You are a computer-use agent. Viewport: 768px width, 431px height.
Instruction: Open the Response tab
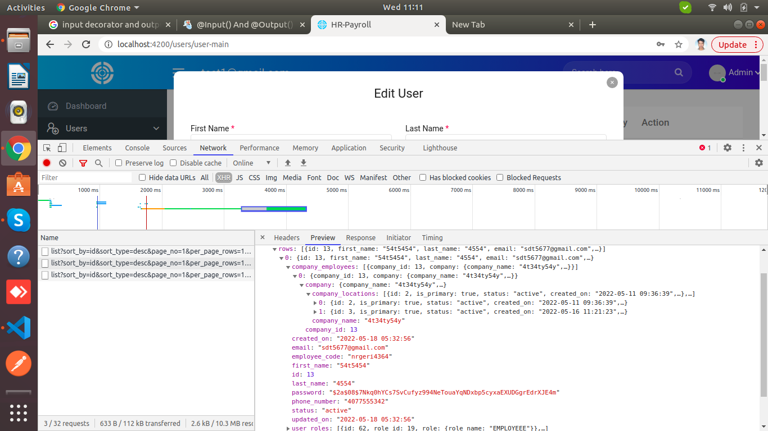pos(360,237)
